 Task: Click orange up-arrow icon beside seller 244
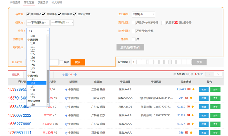191,98
